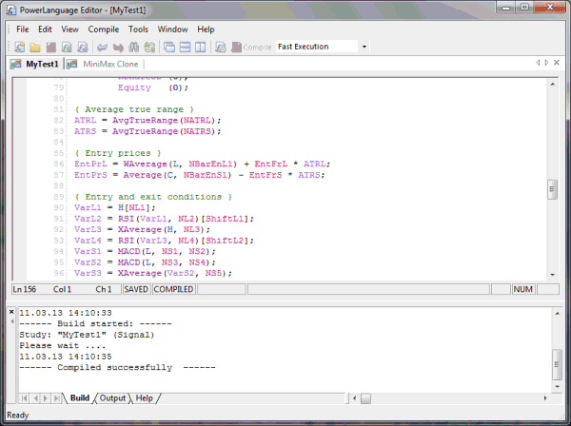Open the Window menu
The width and height of the screenshot is (571, 426).
click(x=172, y=29)
